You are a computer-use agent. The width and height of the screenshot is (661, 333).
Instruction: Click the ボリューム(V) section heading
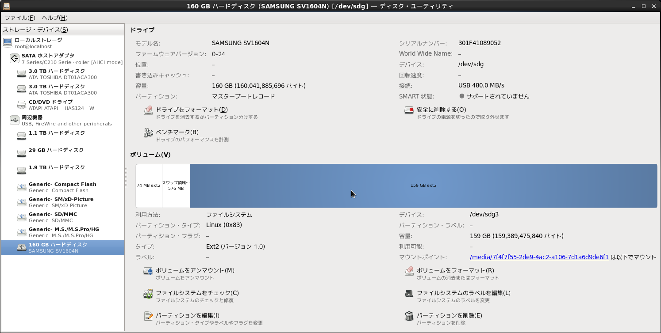[150, 155]
